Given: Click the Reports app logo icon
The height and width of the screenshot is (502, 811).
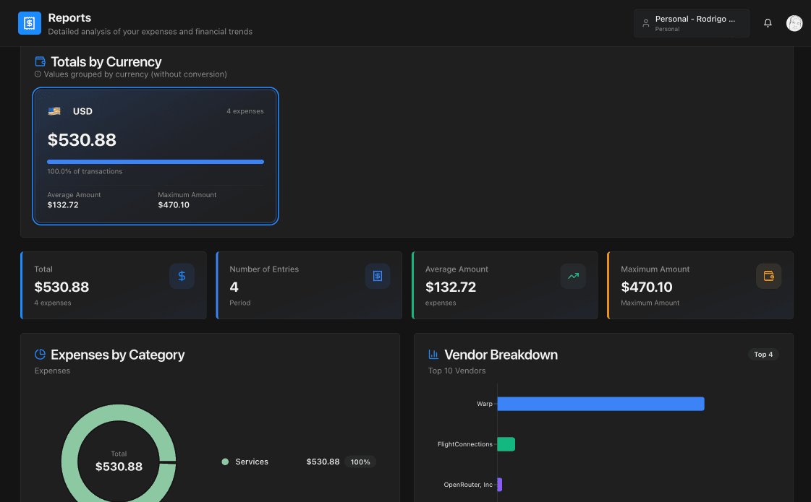Looking at the screenshot, I should pos(29,22).
